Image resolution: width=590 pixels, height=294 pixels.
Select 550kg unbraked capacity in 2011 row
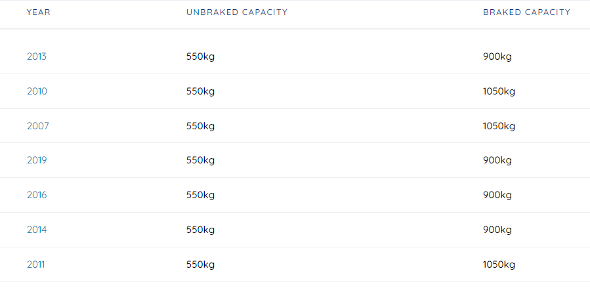(201, 264)
